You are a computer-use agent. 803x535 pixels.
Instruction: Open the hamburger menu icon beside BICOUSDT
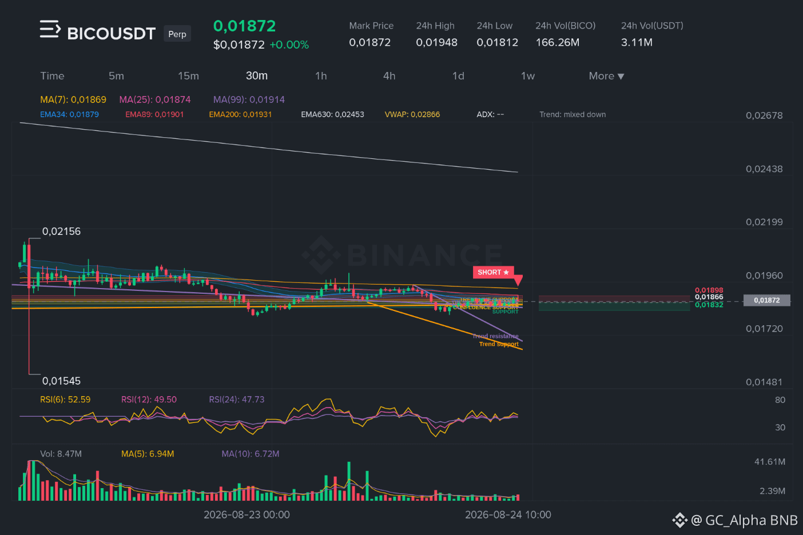(x=50, y=29)
